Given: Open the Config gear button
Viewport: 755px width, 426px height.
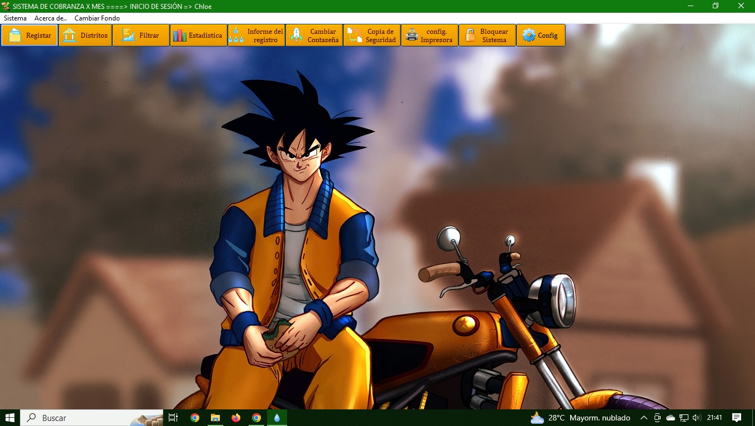Looking at the screenshot, I should pyautogui.click(x=541, y=35).
